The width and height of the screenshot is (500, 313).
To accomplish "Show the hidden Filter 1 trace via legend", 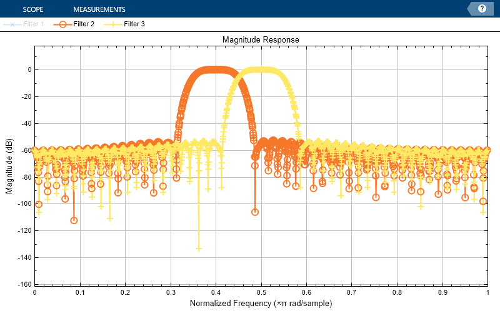I will [24, 24].
